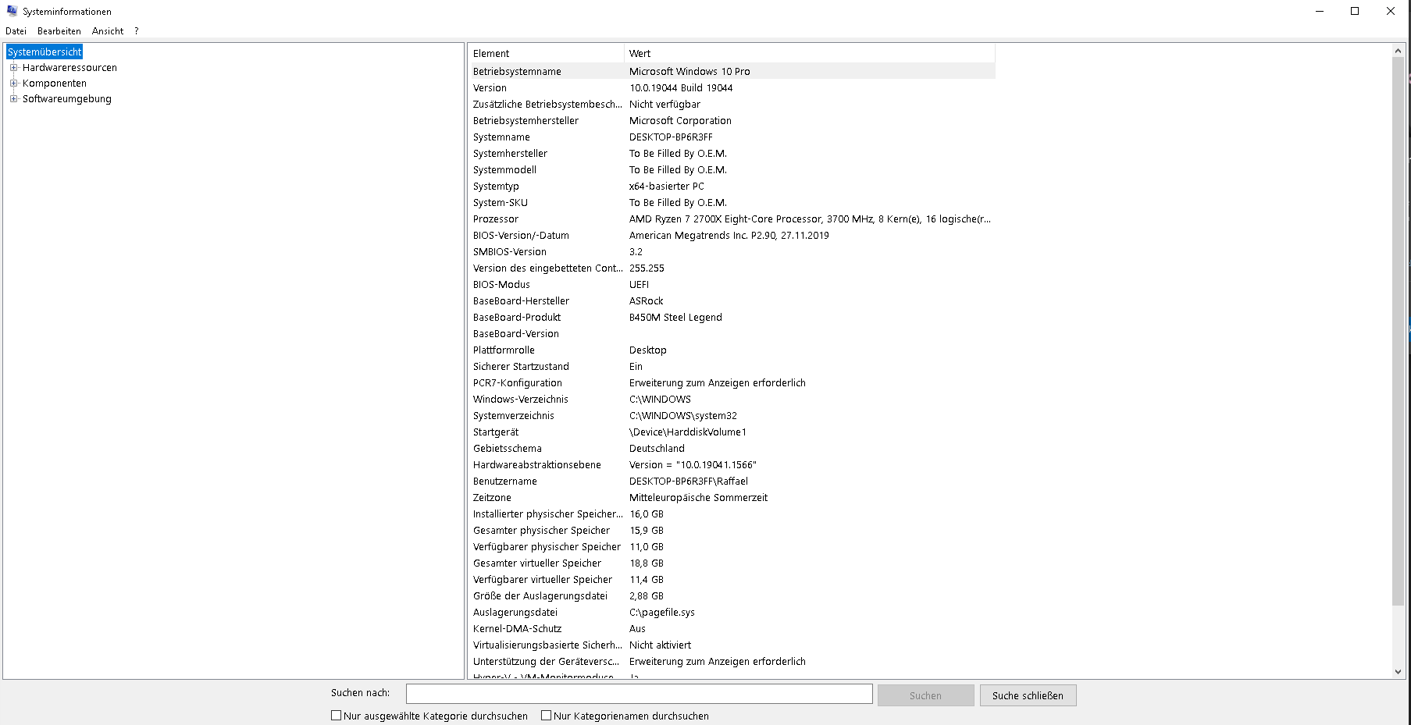Viewport: 1411px width, 725px height.
Task: Click the 'B450M Steel Legend' value
Action: [x=675, y=318]
